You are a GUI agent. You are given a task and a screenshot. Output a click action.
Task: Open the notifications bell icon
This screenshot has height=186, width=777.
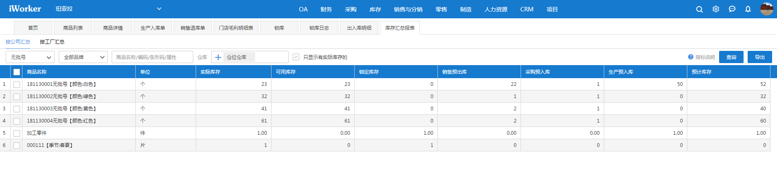point(748,9)
